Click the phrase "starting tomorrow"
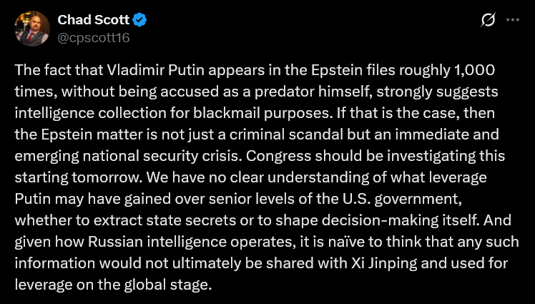This screenshot has height=304, width=535. pyautogui.click(x=62, y=172)
